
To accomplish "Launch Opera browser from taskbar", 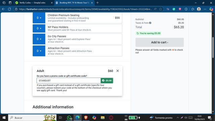I will tap(111, 118).
